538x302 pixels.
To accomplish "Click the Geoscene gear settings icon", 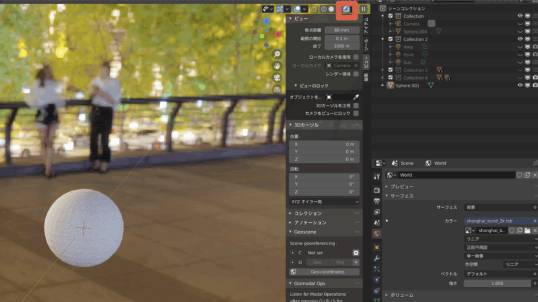I will (x=356, y=253).
